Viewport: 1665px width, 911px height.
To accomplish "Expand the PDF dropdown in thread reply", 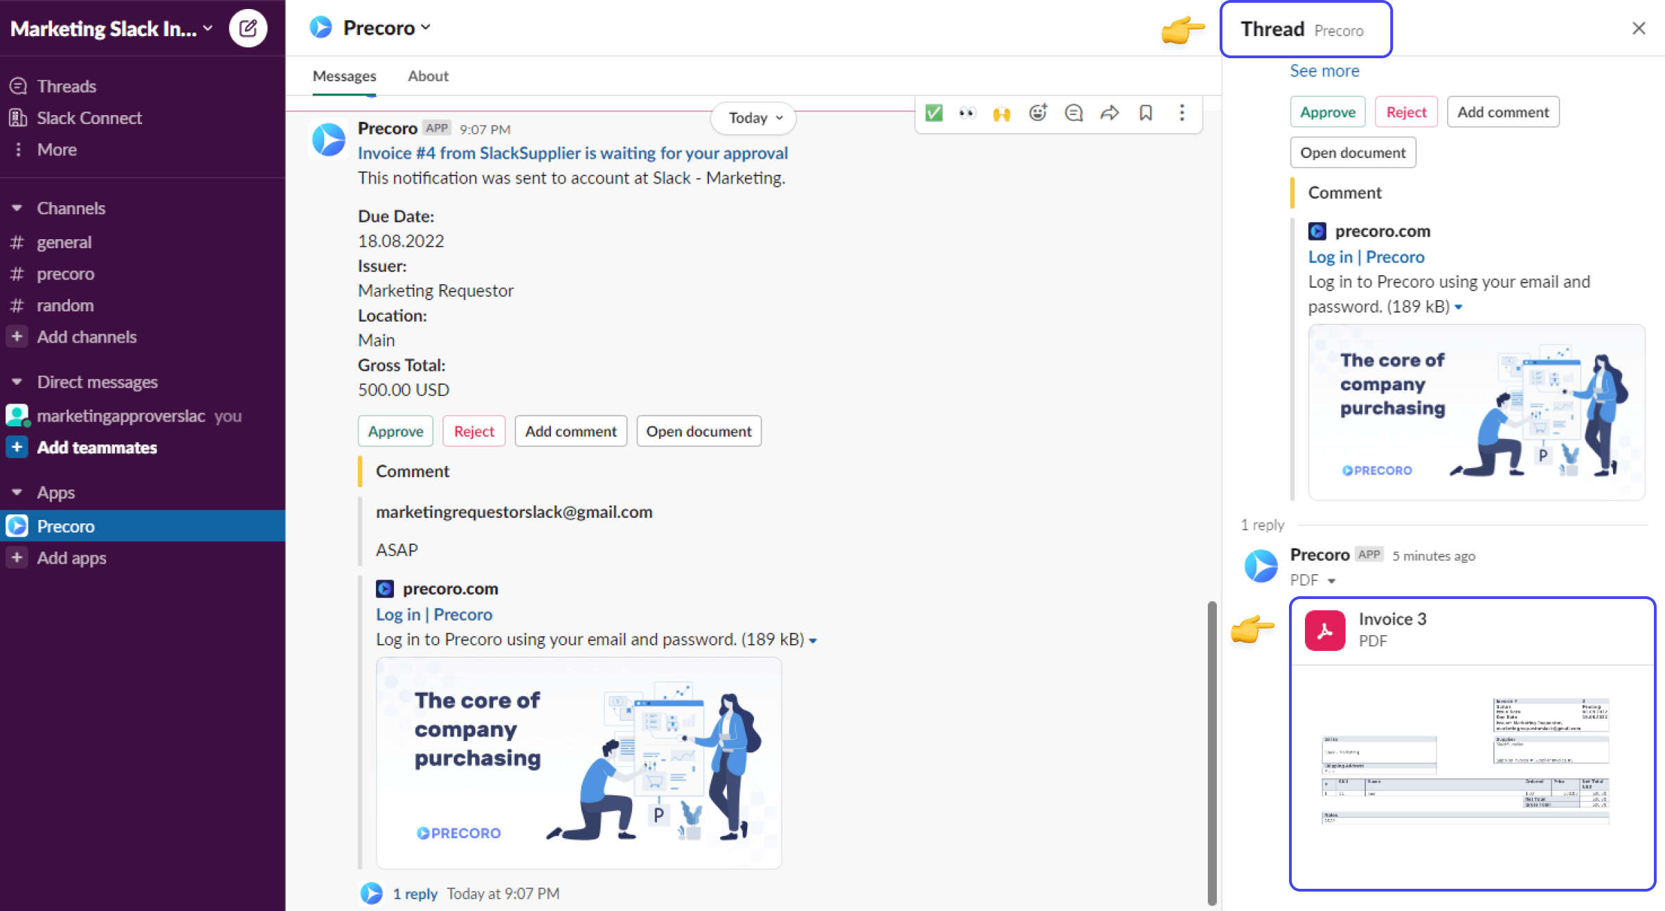I will coord(1329,580).
